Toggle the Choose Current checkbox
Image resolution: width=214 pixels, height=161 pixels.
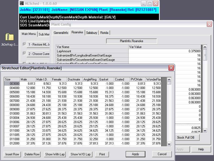click(25, 54)
